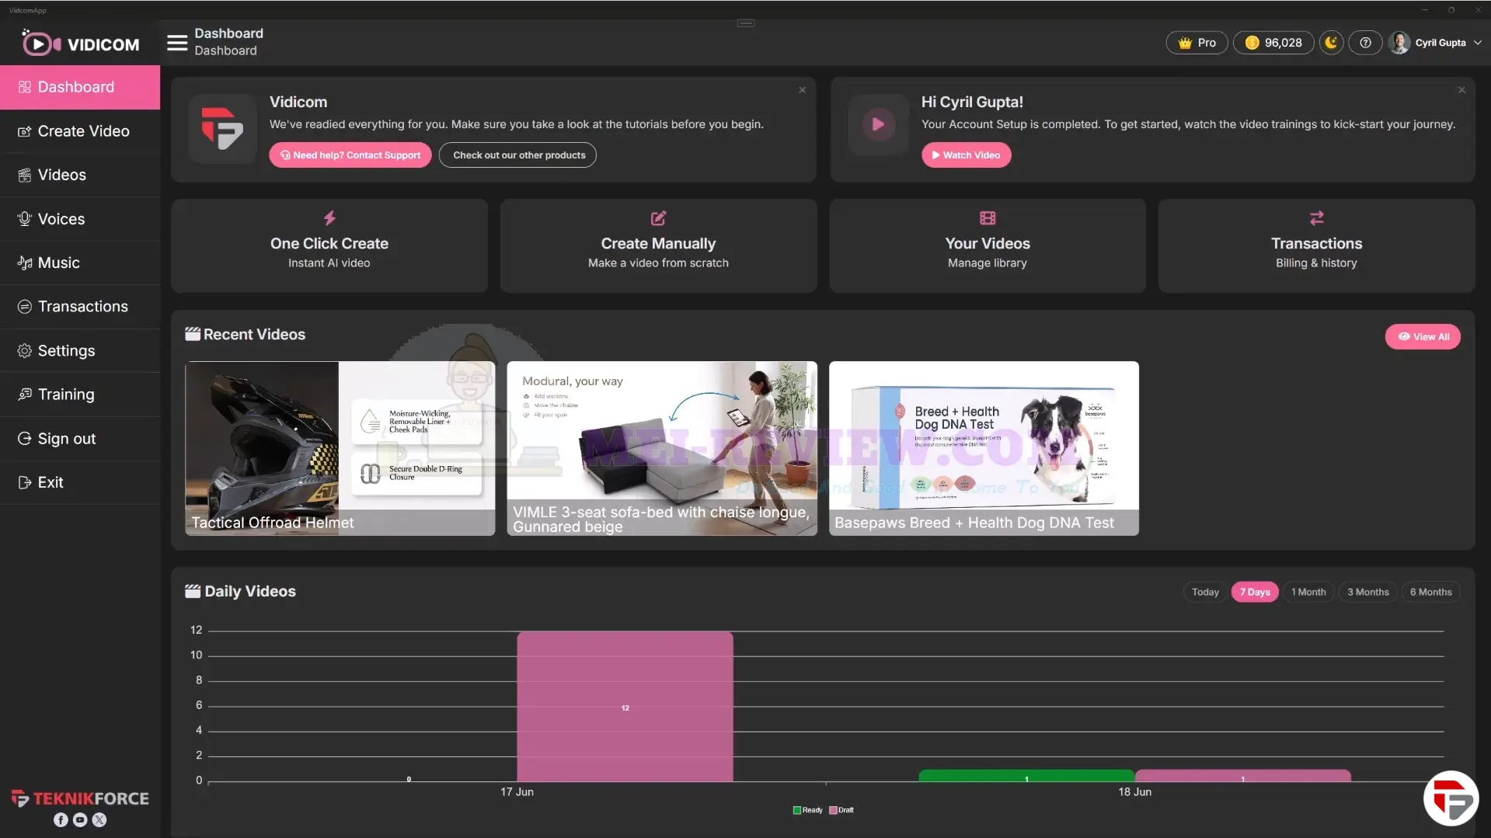Open Voices in the sidebar

click(x=80, y=219)
